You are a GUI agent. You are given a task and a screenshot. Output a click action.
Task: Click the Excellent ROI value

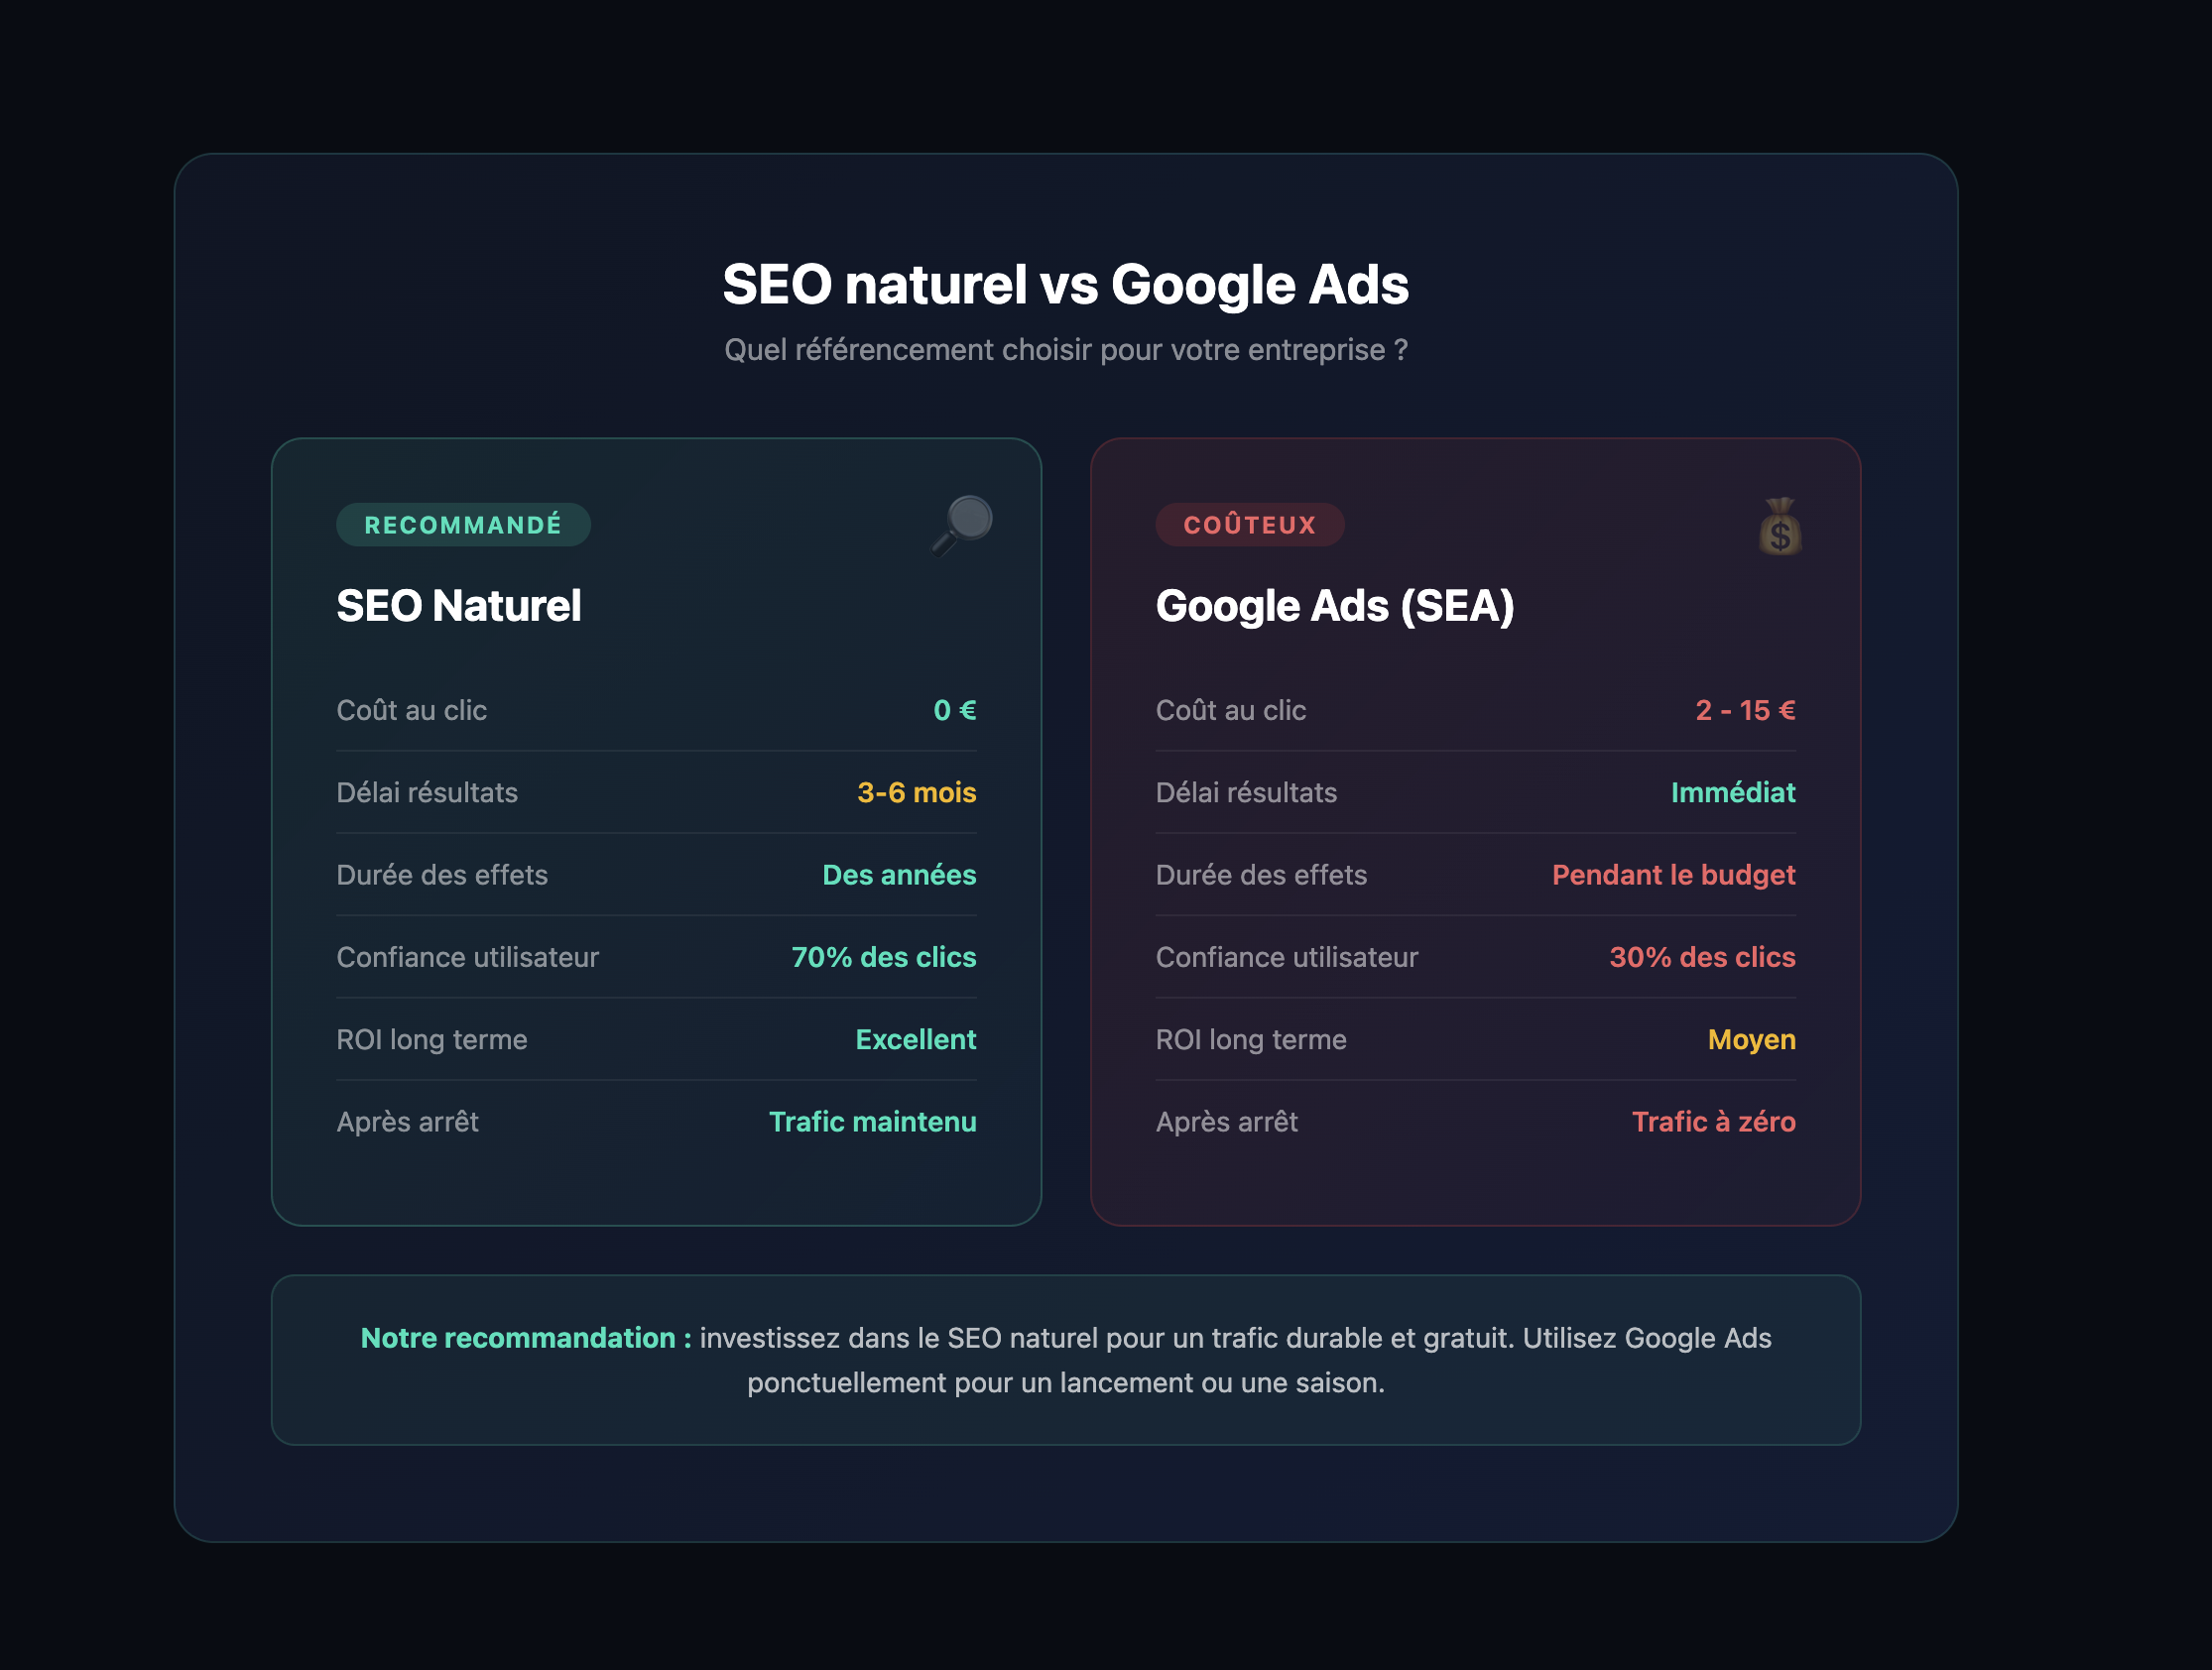(x=915, y=1040)
